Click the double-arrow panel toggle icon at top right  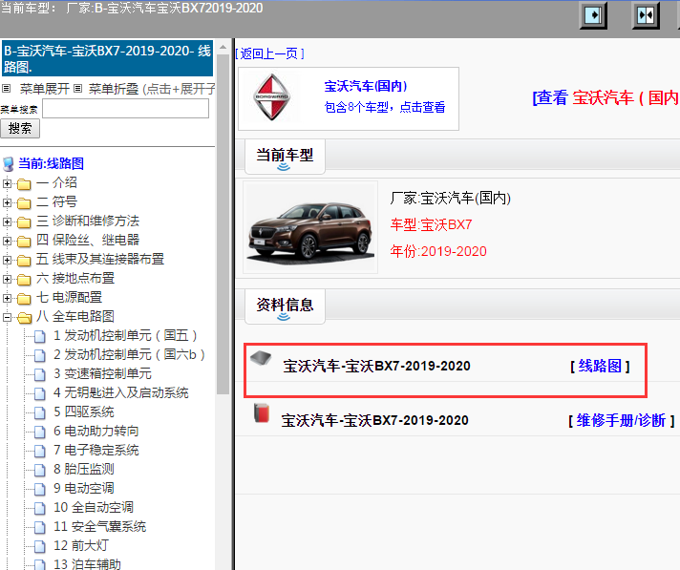tap(647, 15)
